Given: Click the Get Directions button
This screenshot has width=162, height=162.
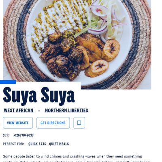Looking at the screenshot, I should pyautogui.click(x=53, y=123).
